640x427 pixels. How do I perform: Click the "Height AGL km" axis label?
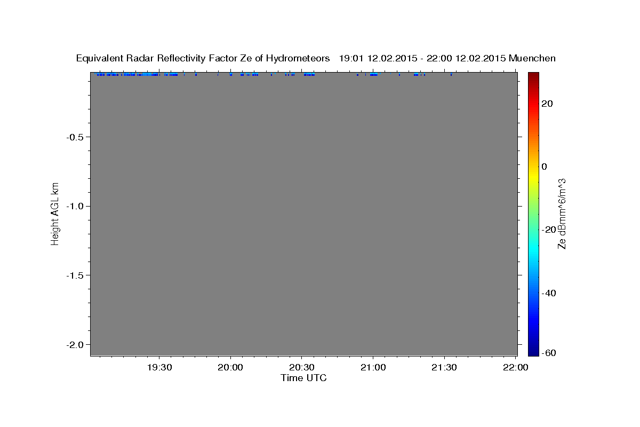point(55,213)
